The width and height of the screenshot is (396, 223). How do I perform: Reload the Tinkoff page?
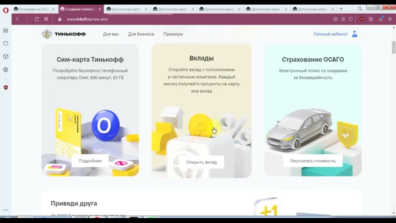[x=37, y=19]
